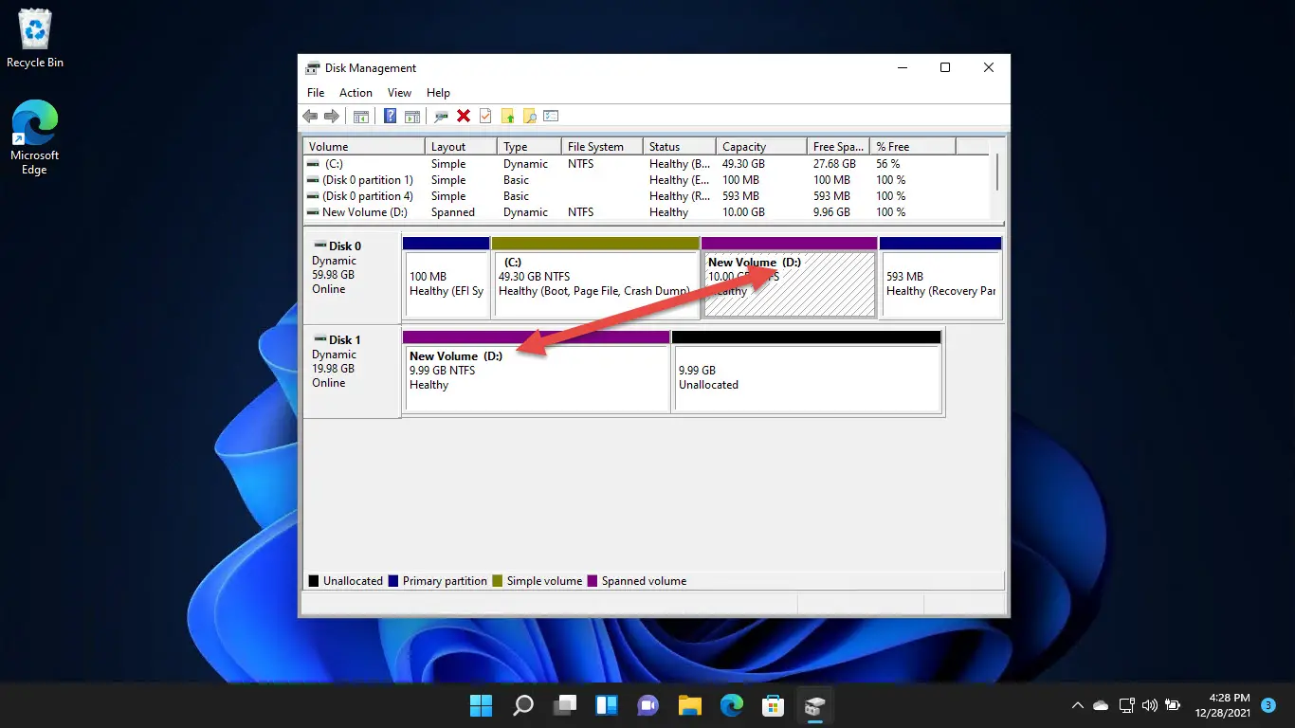Open Properties via the checkmark document icon
This screenshot has height=728, width=1295.
[485, 116]
